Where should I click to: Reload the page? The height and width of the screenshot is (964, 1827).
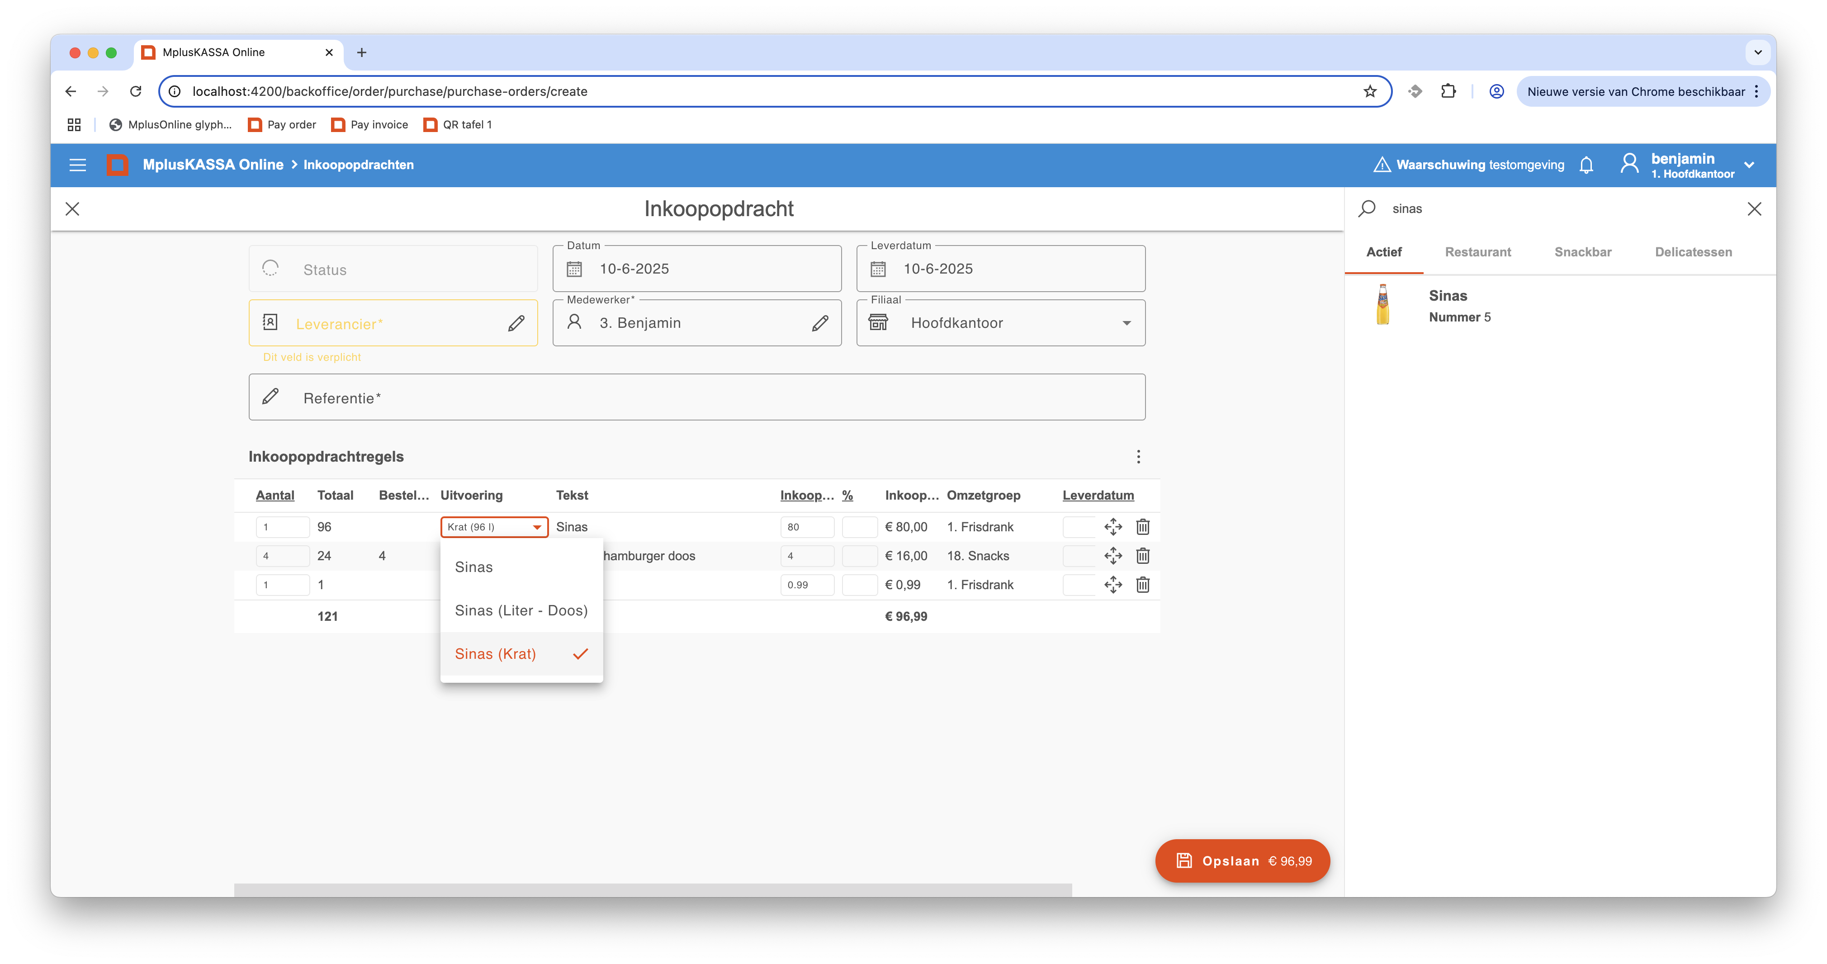136,91
